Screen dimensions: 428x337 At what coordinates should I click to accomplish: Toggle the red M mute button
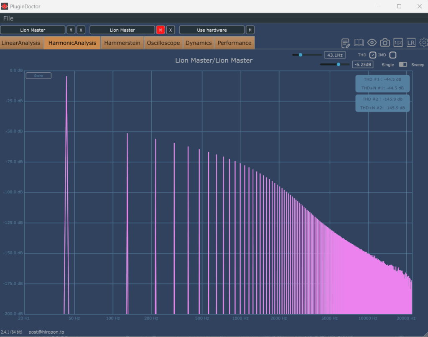160,30
